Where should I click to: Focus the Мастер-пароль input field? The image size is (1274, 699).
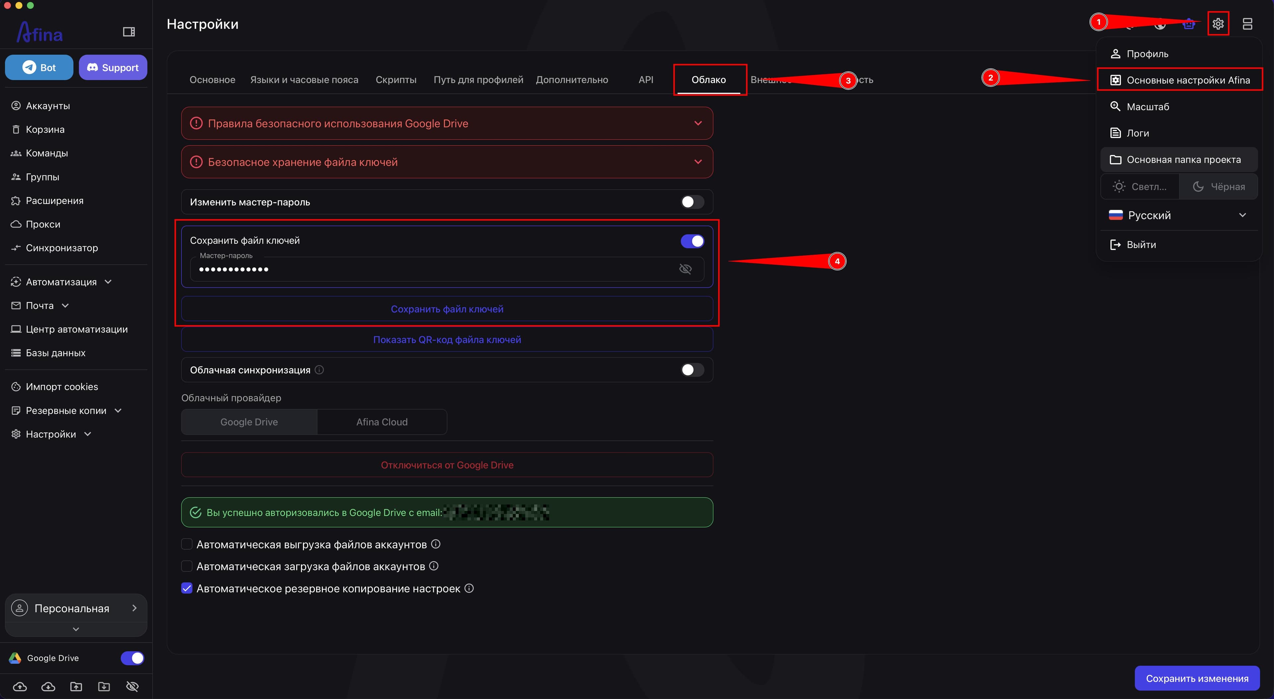click(x=447, y=269)
